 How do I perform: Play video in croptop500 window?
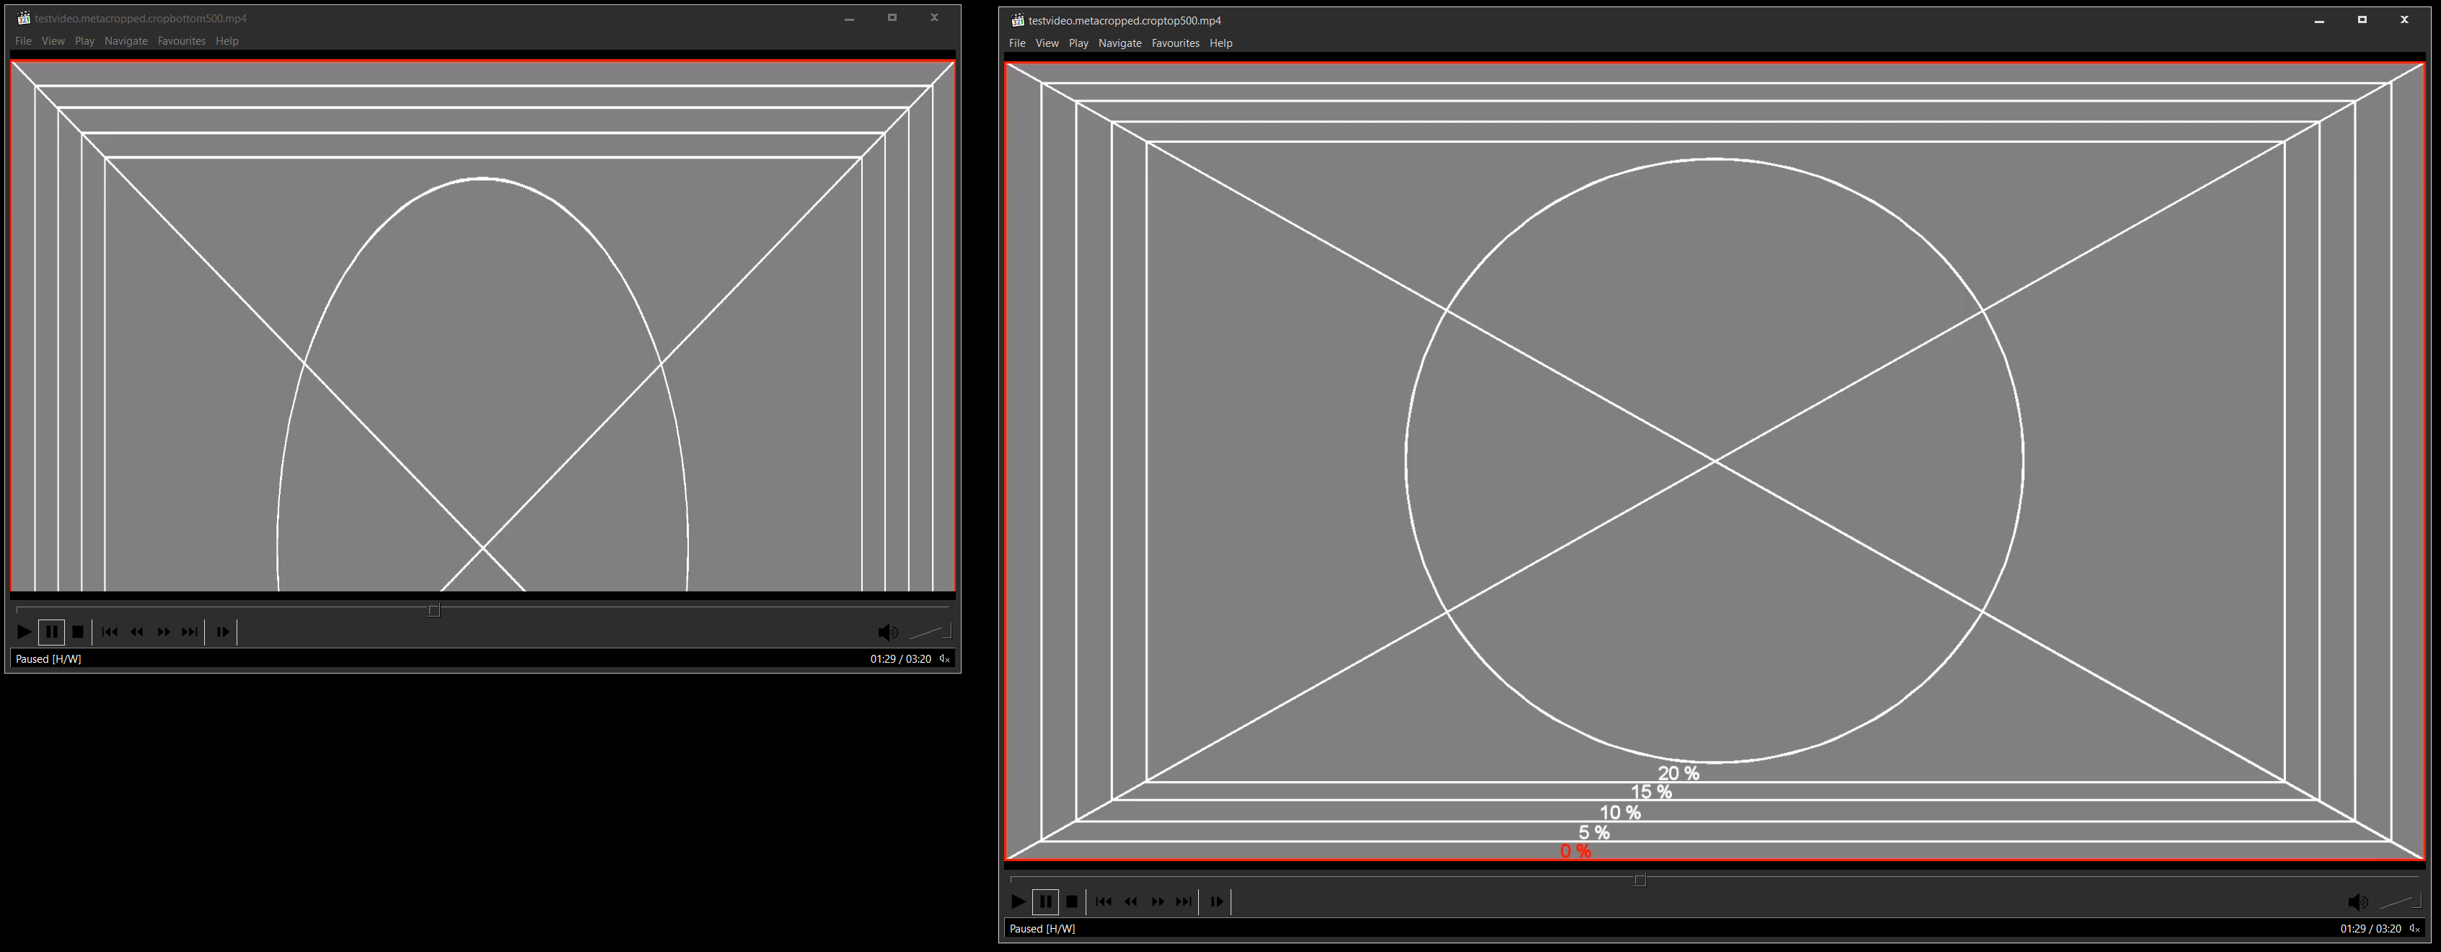coord(1019,902)
